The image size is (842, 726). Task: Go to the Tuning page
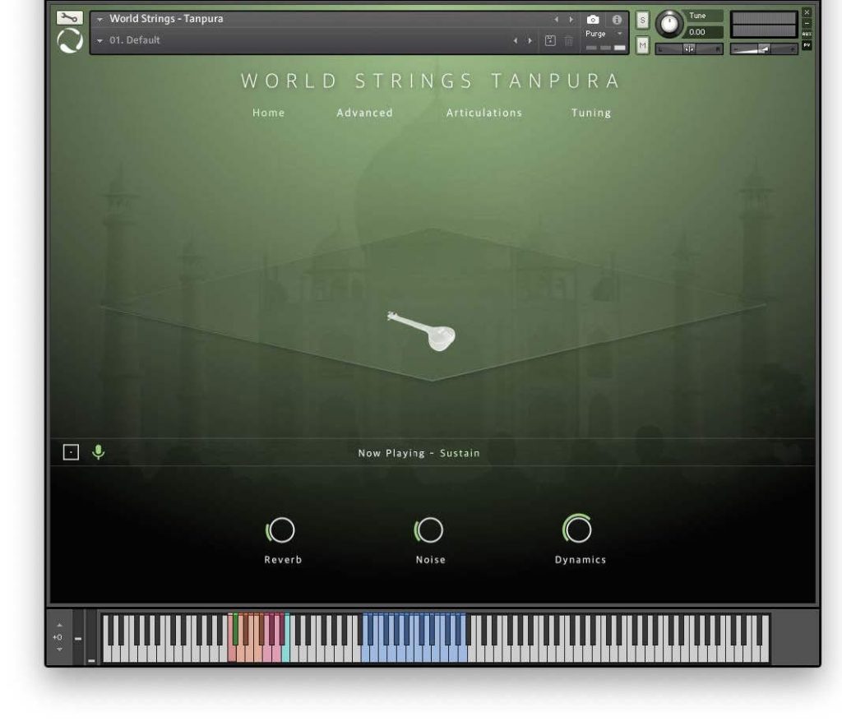[591, 113]
